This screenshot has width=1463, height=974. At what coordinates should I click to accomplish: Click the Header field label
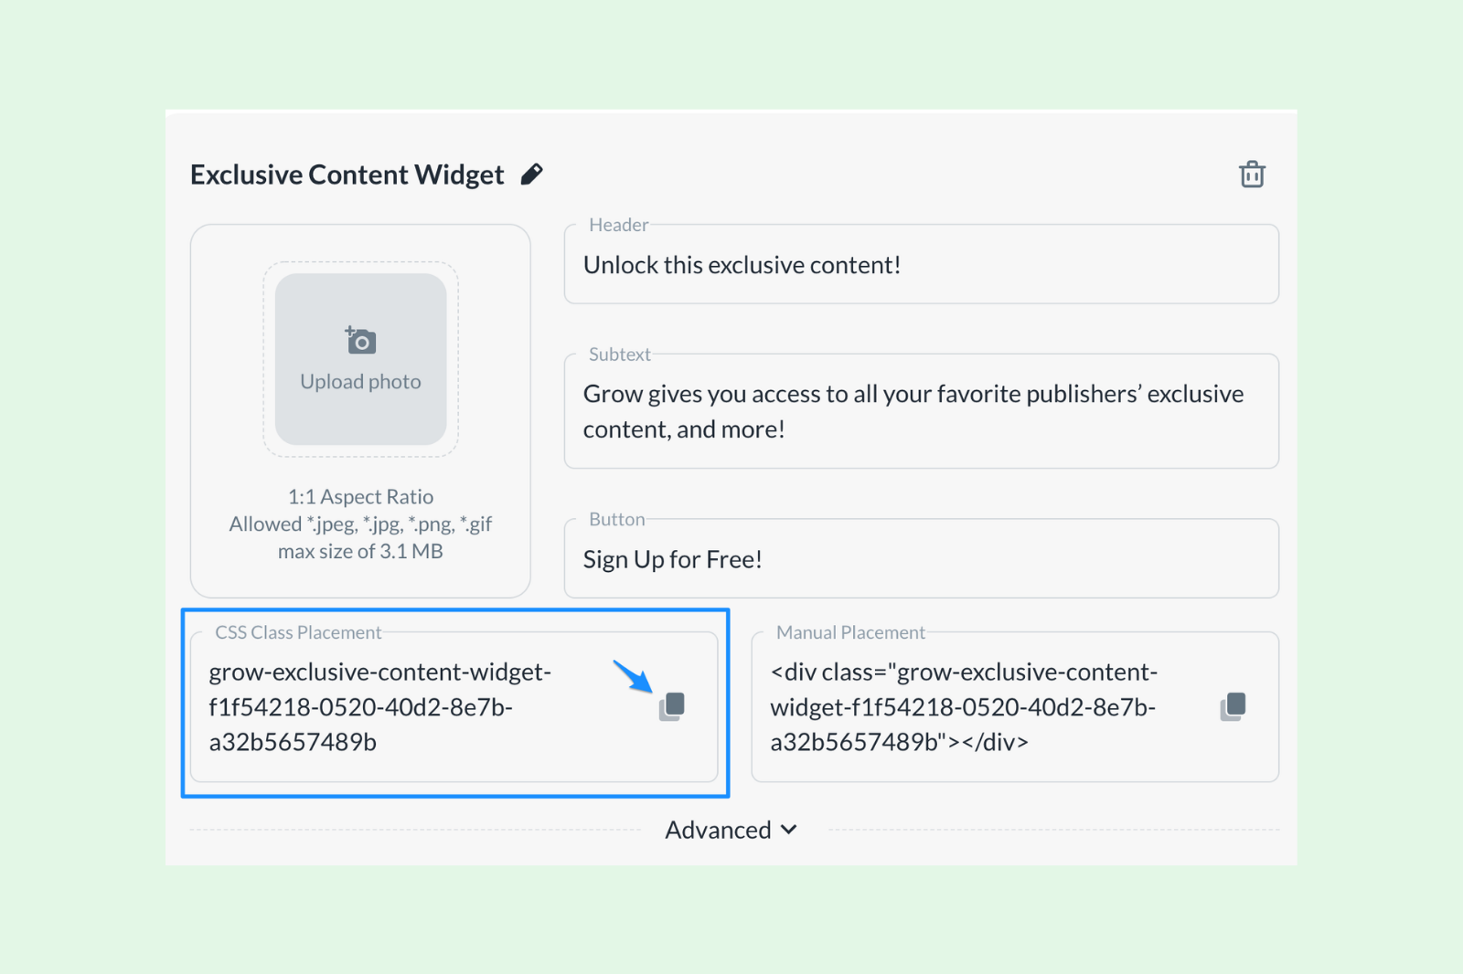coord(618,225)
